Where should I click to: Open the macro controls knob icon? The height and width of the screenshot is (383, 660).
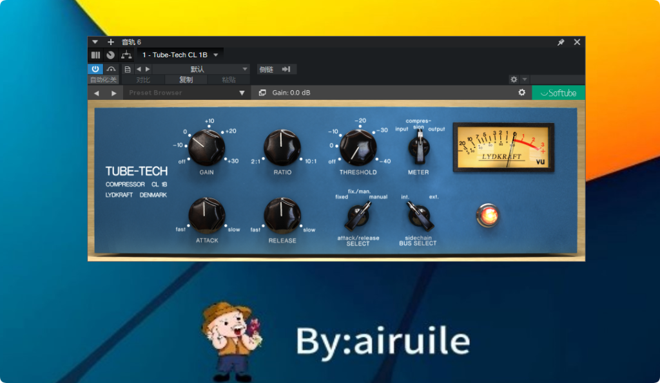point(111,55)
